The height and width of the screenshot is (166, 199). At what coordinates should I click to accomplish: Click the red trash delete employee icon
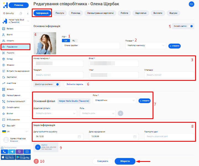[x=36, y=161]
